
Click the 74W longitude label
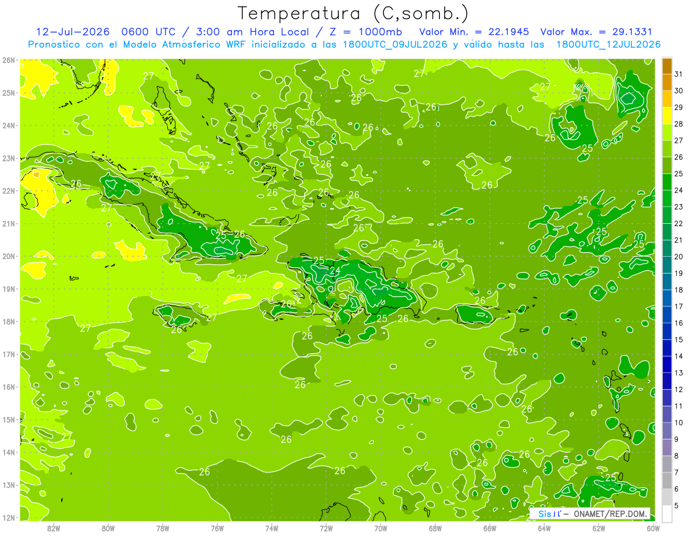pos(272,528)
